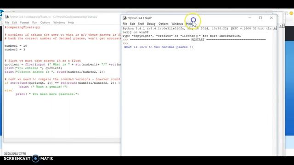Screen dimensions: 294x165
Task: Click the 'number1 = 10' line in editor
Action: click(16, 46)
